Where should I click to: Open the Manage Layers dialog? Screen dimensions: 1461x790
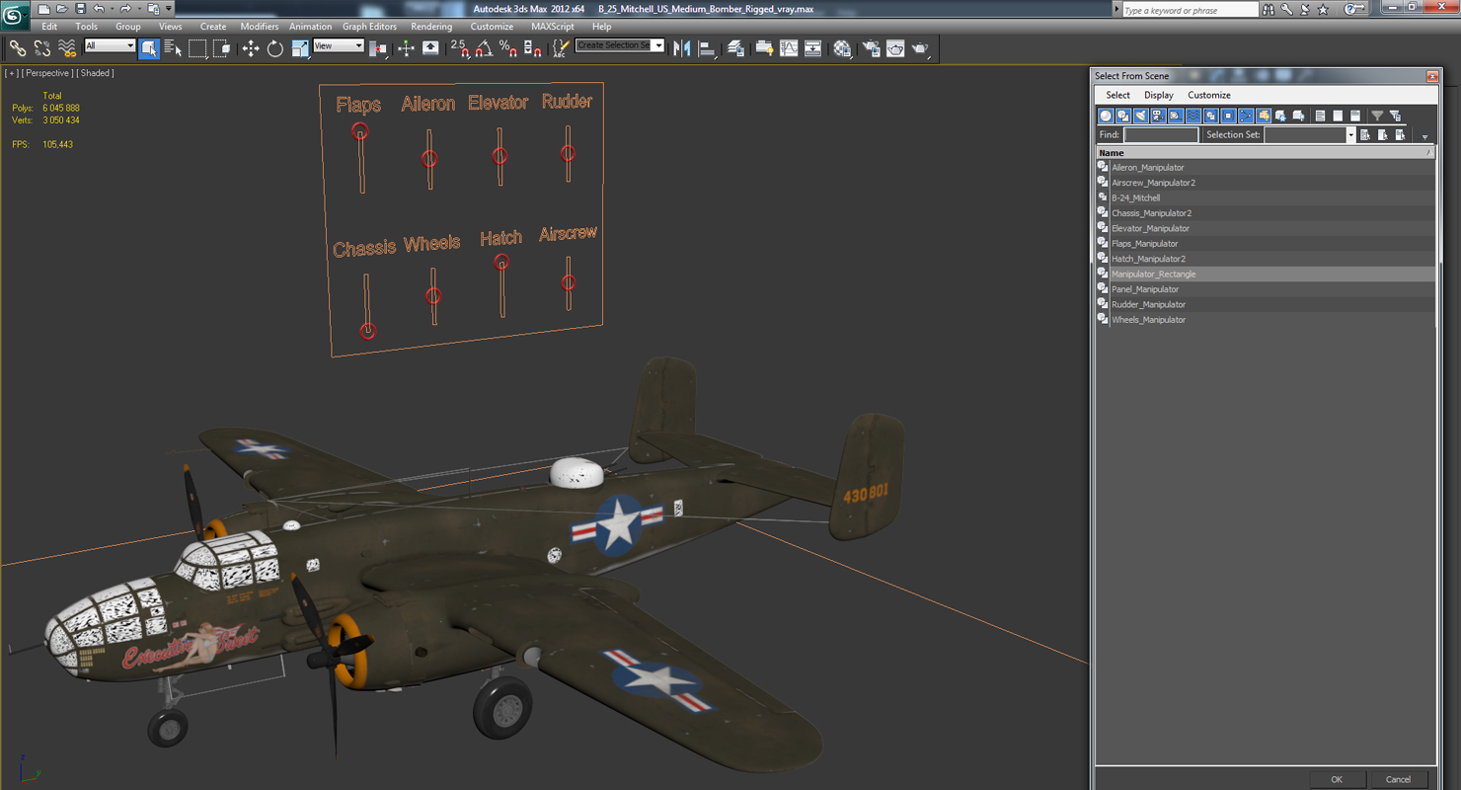coord(735,48)
